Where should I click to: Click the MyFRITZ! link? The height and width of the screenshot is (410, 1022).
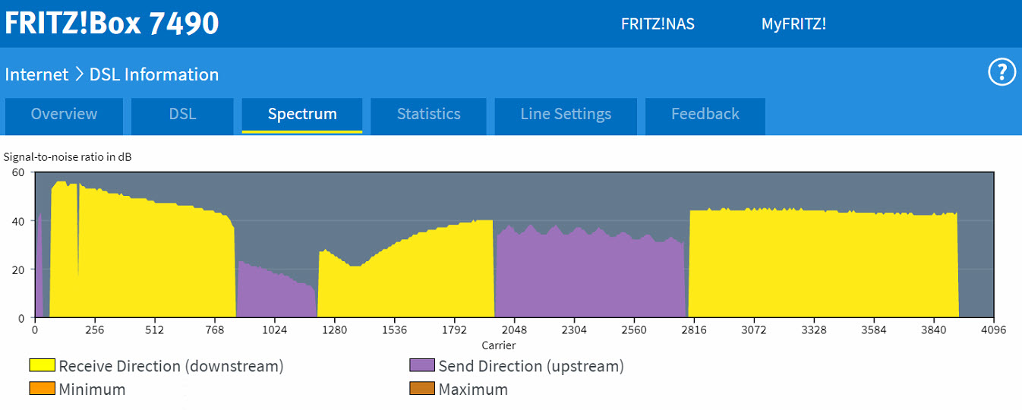pyautogui.click(x=793, y=24)
